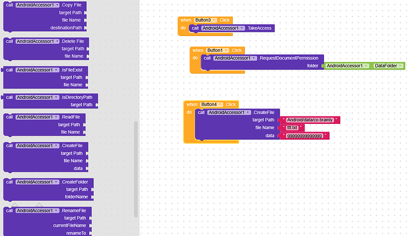
Task: Edit the "ttt.txt" file name text
Action: pos(293,128)
